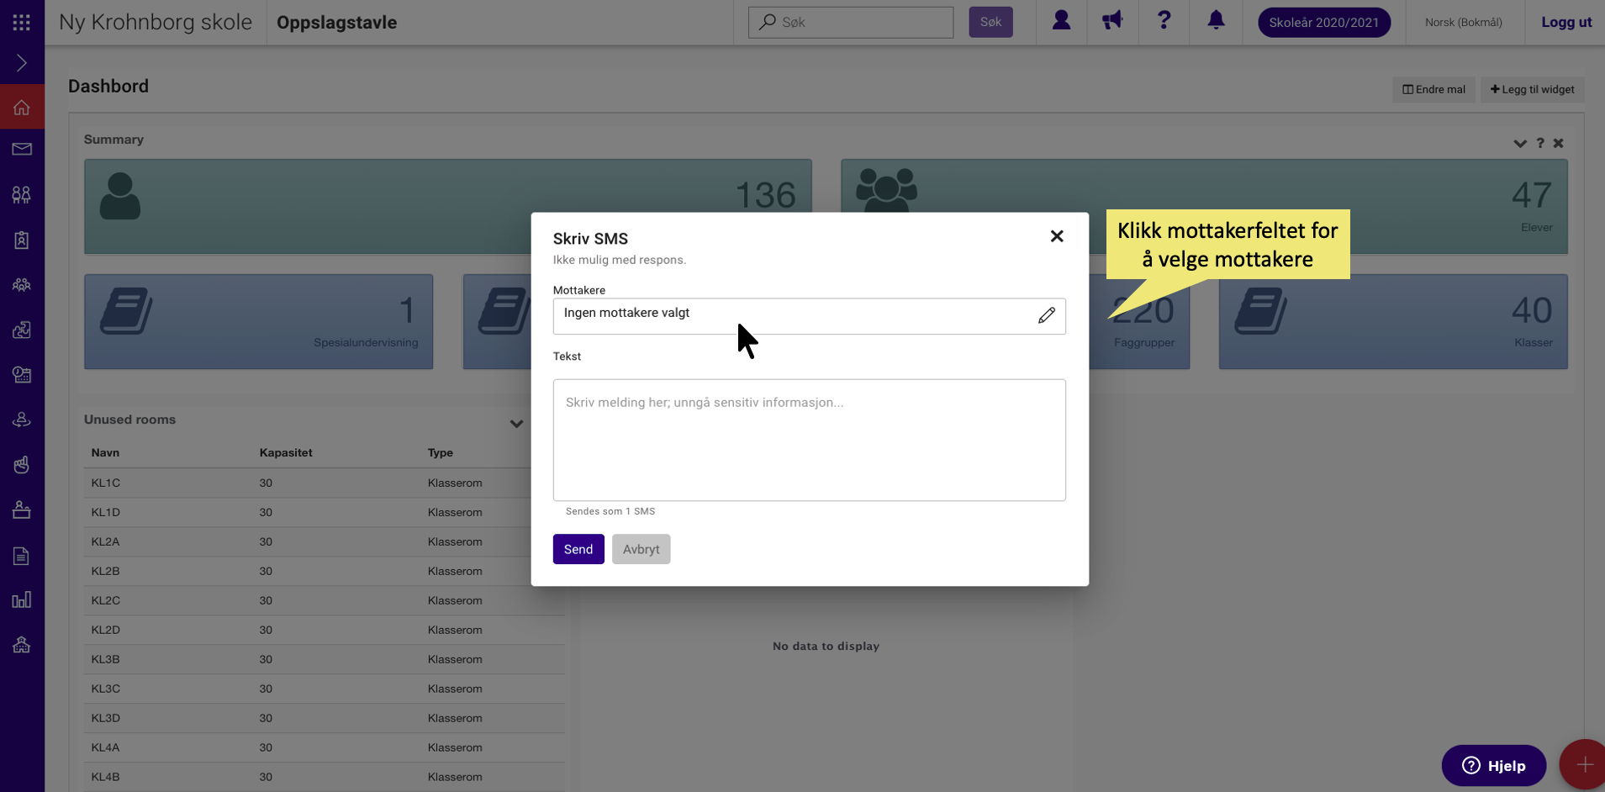
Task: Go to the Home icon in the sidebar
Action: [22, 107]
